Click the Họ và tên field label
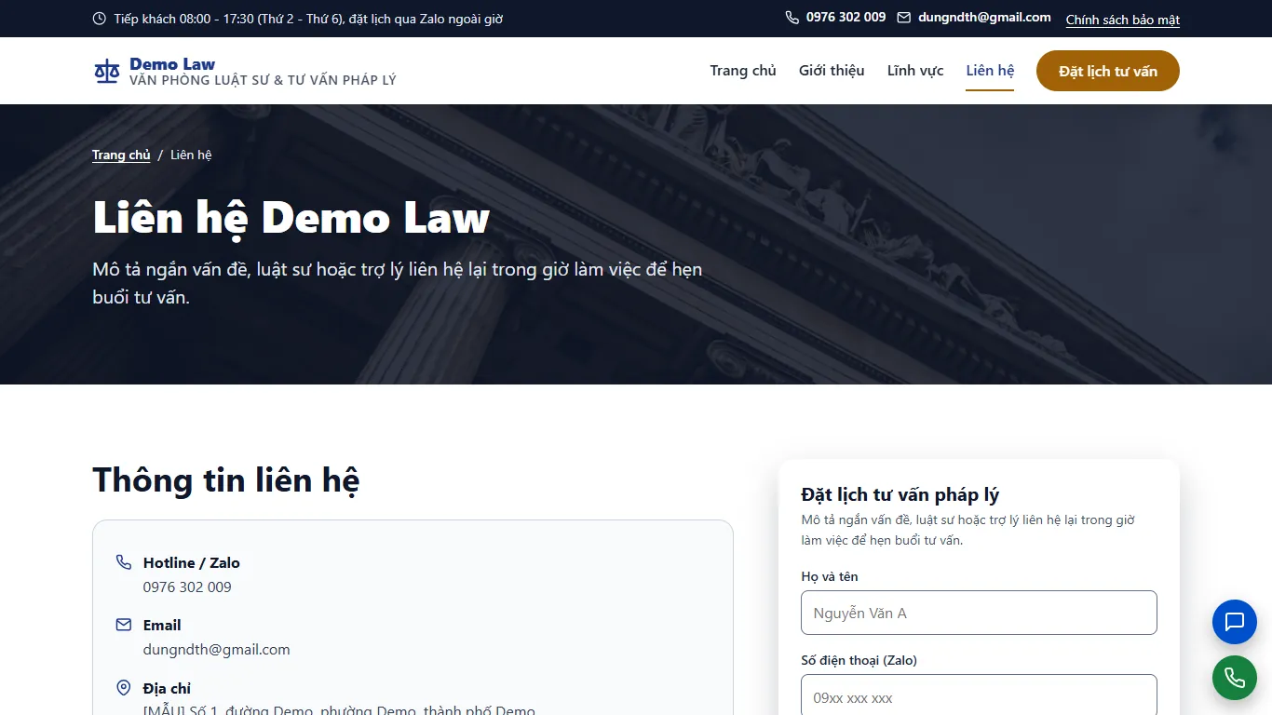Screen dimensions: 1272x715 [830, 577]
